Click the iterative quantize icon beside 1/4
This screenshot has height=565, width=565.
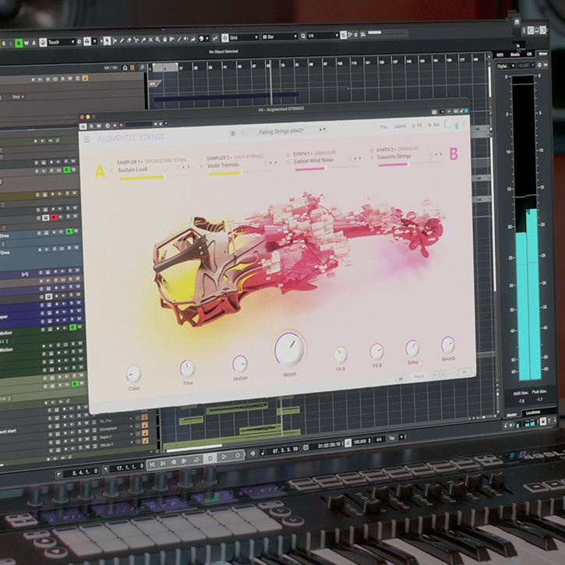tap(343, 35)
